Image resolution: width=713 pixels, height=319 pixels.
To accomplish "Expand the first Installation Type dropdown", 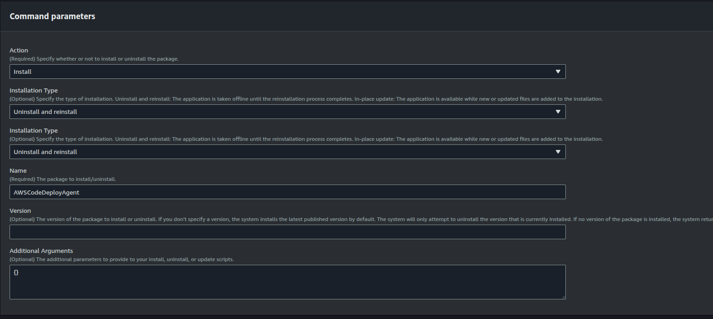I will click(x=287, y=112).
